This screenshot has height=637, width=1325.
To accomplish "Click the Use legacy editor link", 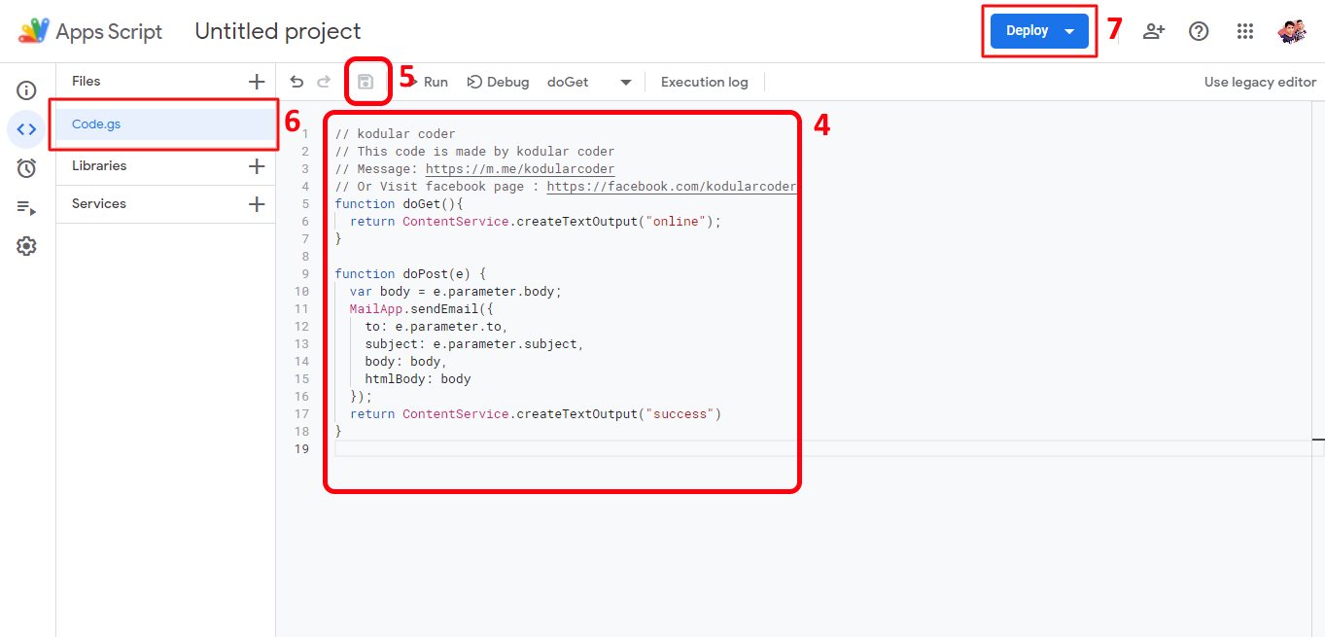I will tap(1260, 83).
